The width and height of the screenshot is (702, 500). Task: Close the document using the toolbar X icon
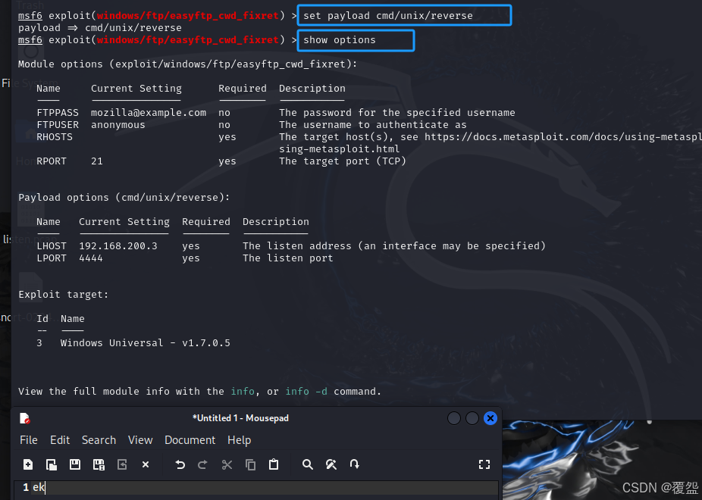pyautogui.click(x=146, y=464)
